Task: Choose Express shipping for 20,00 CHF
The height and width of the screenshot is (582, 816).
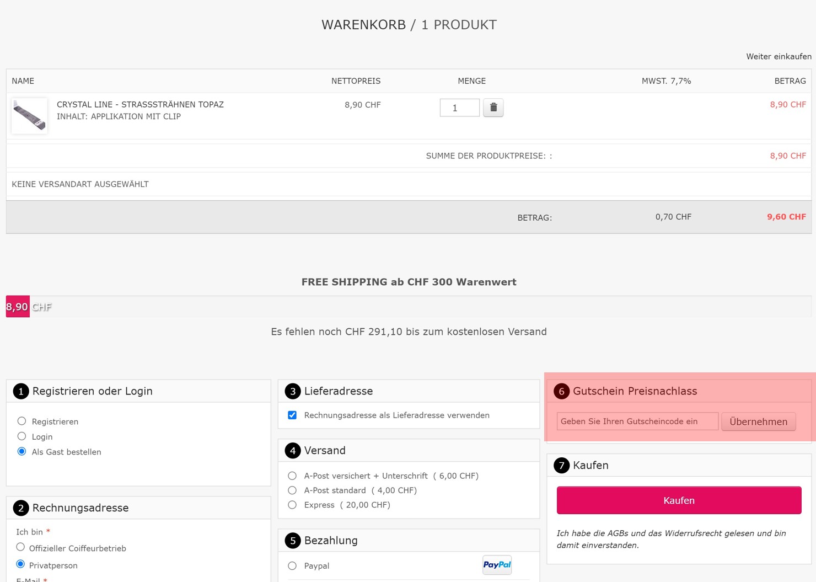Action: click(x=292, y=505)
